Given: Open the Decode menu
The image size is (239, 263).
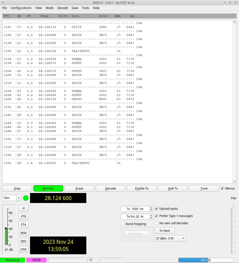Looking at the screenshot, I should tap(63, 8).
